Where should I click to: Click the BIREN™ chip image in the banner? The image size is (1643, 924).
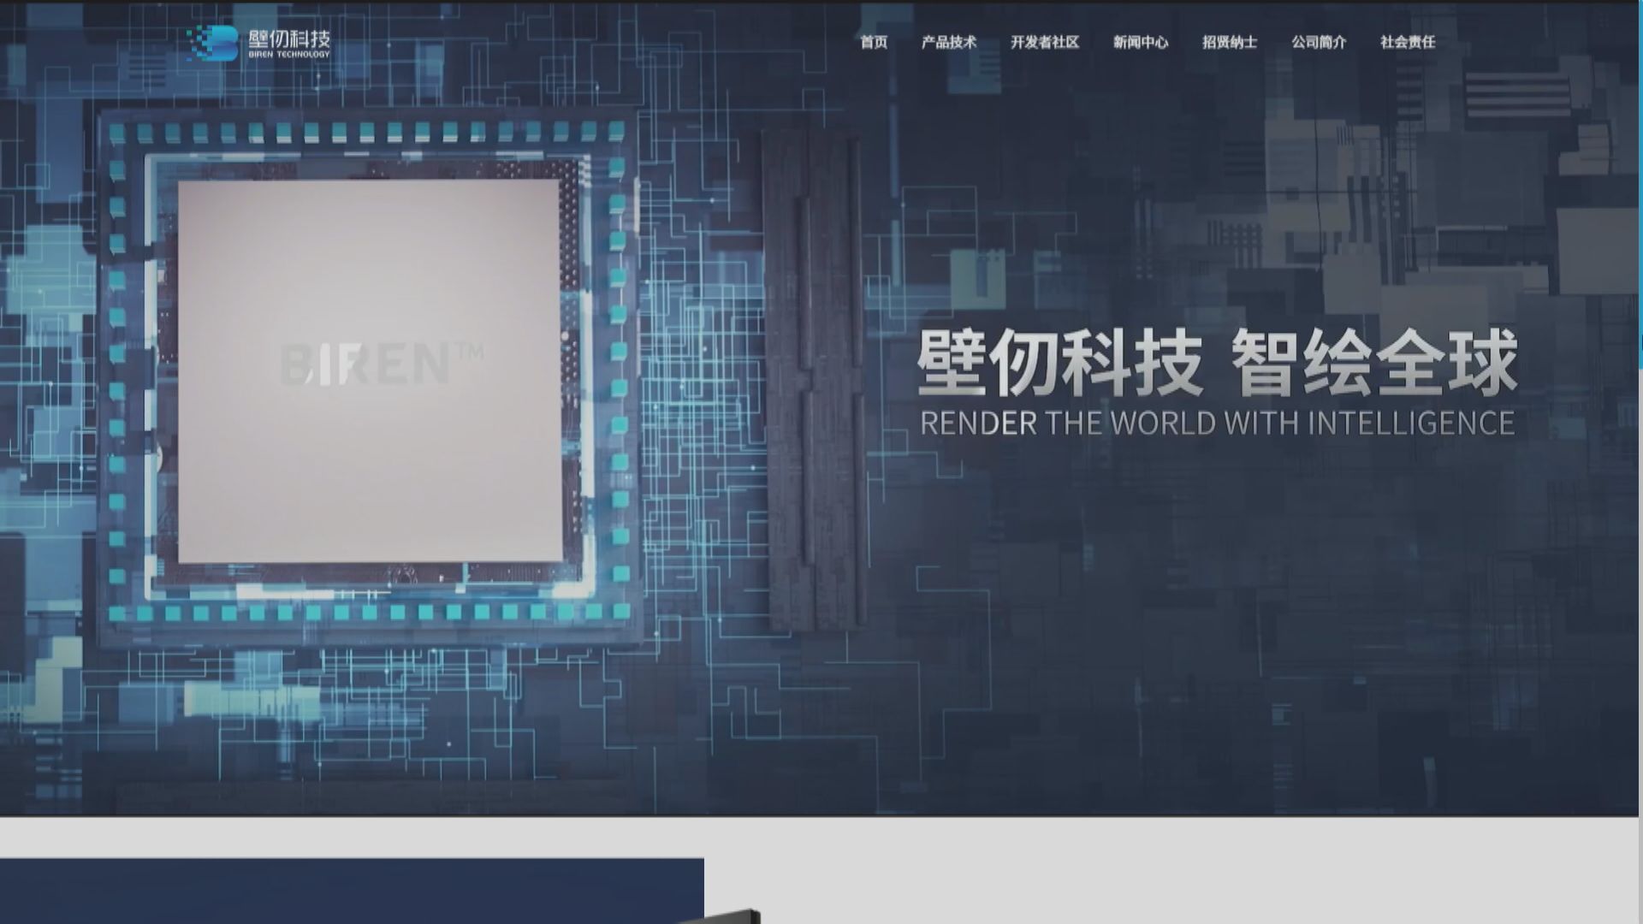(368, 376)
